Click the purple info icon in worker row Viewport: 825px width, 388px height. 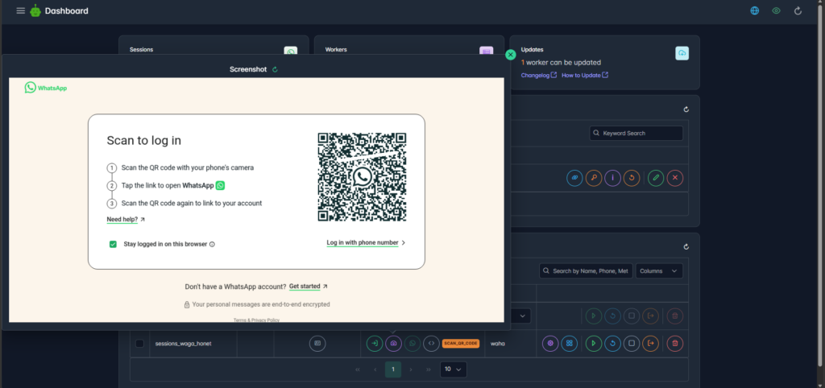pyautogui.click(x=612, y=178)
